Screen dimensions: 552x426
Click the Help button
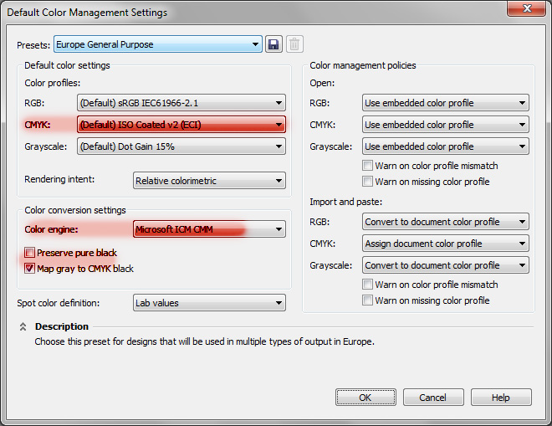[x=501, y=398]
